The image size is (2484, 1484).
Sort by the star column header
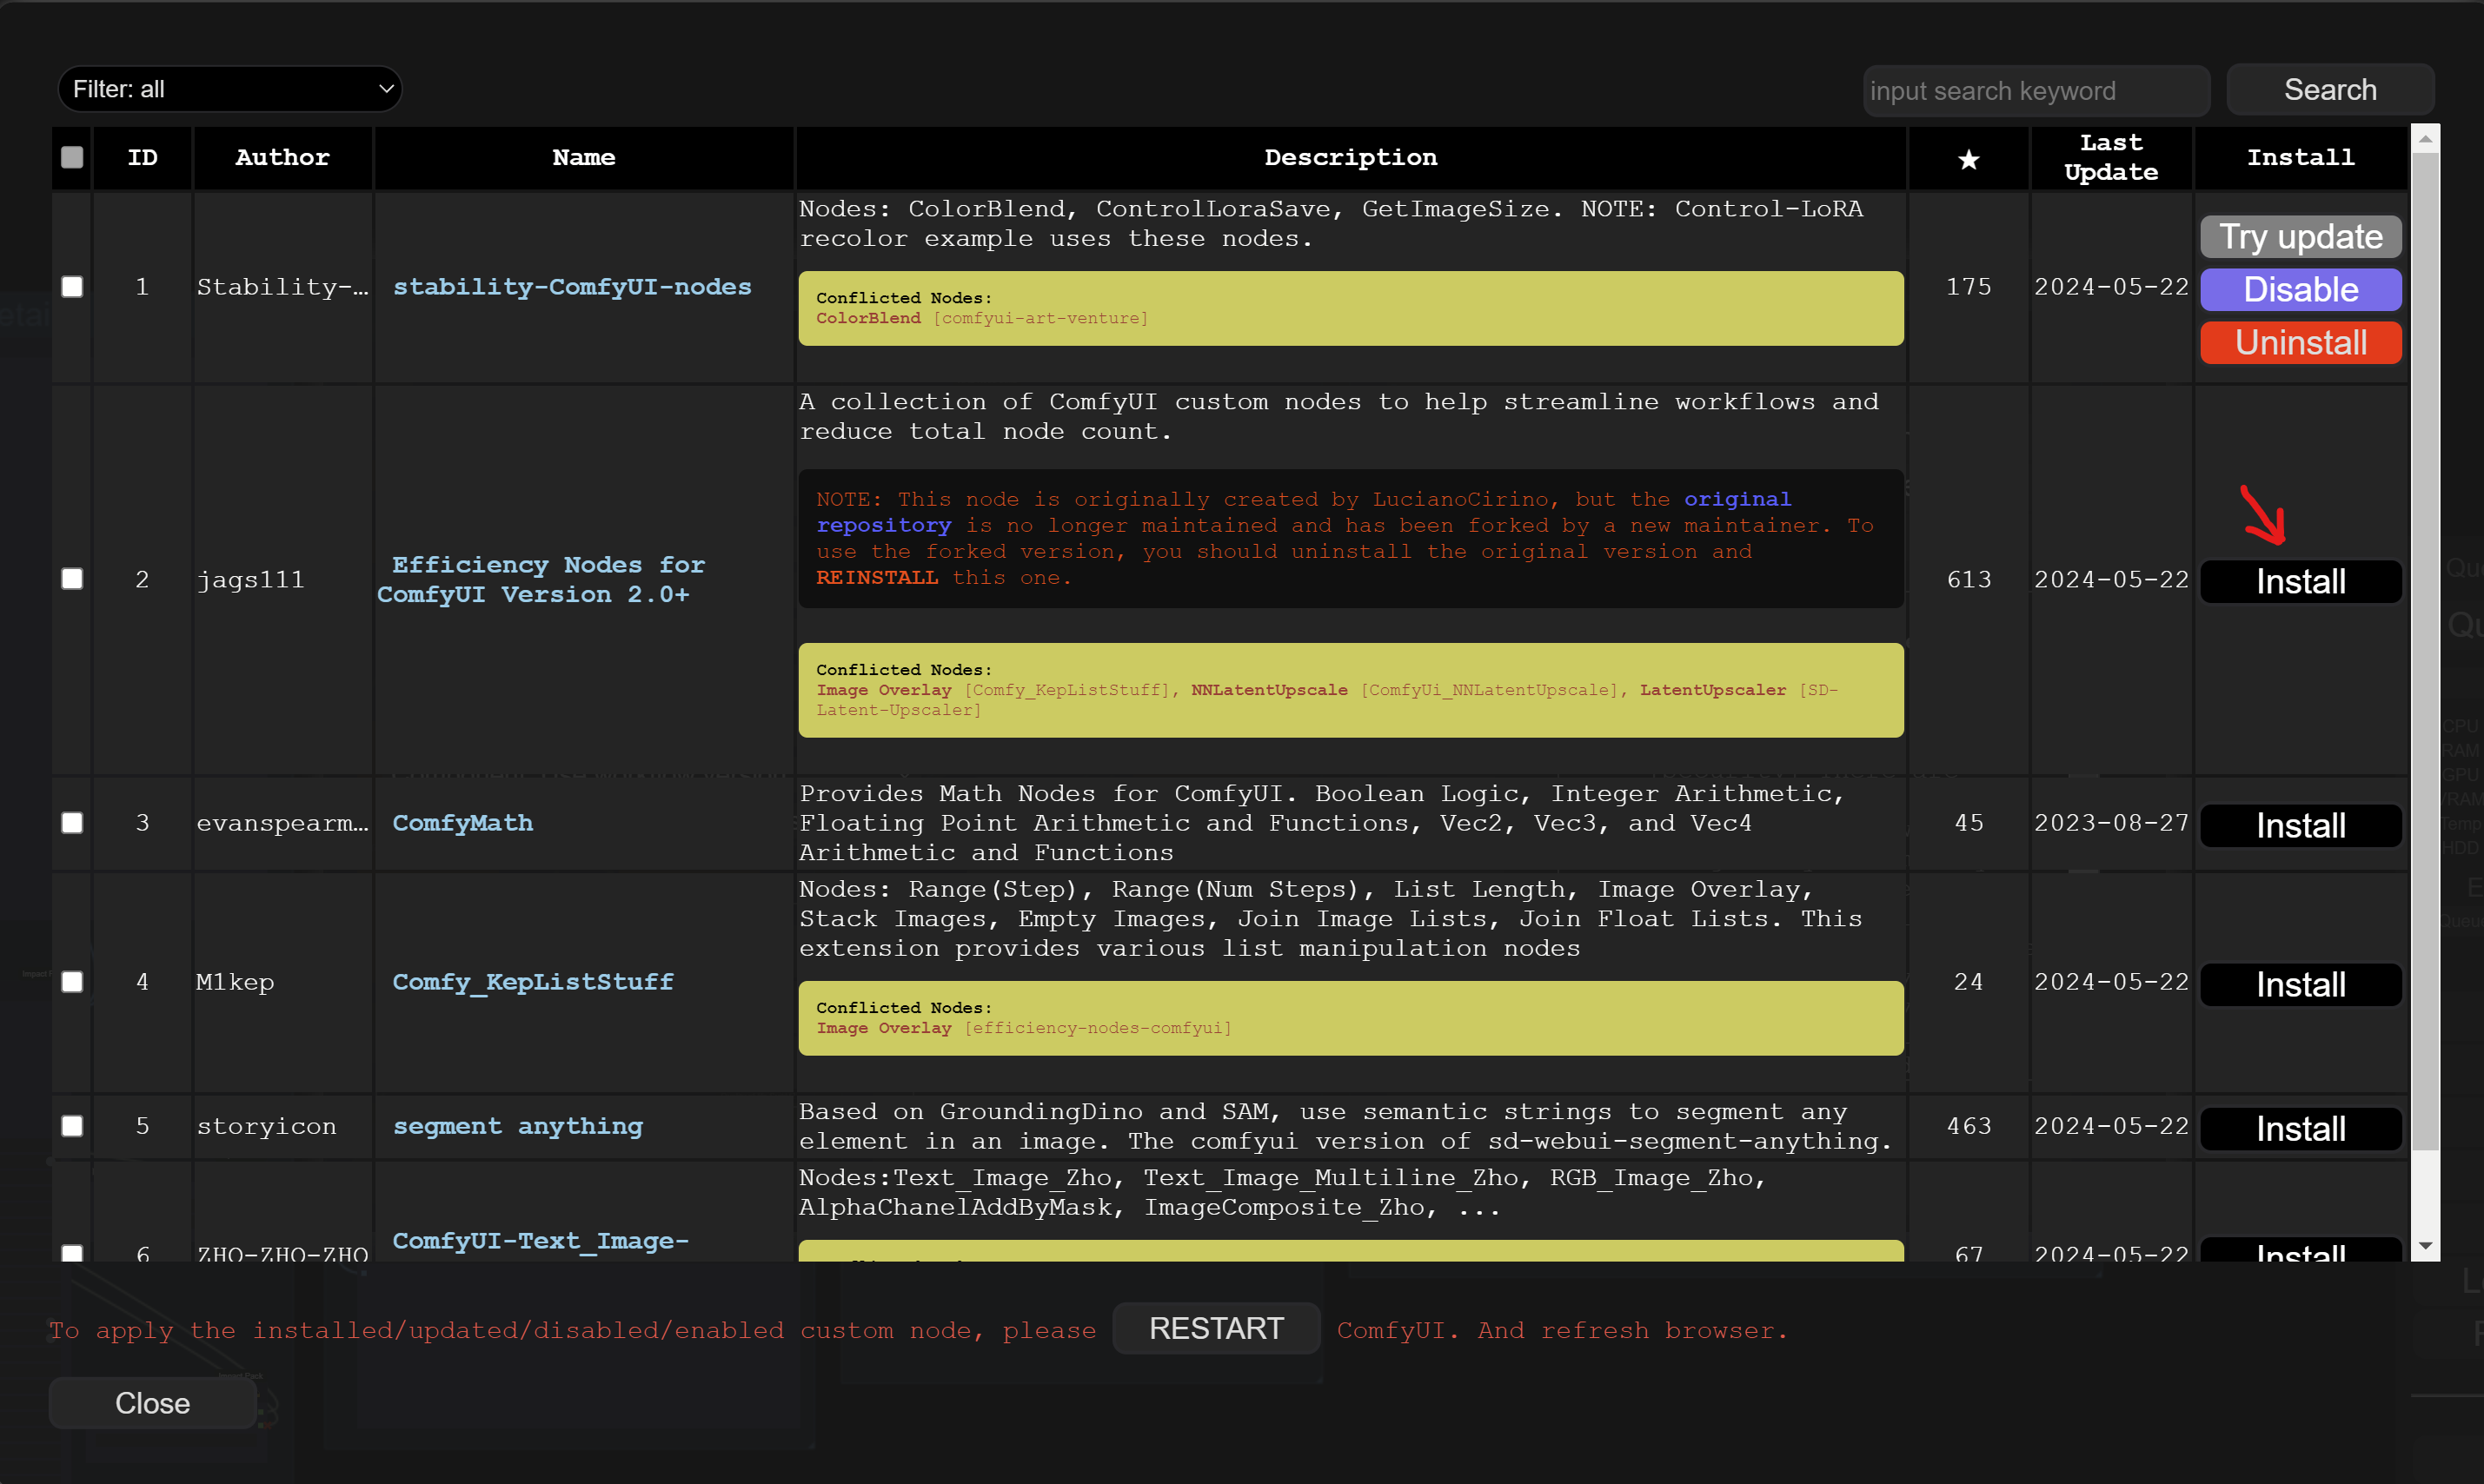coord(1968,159)
